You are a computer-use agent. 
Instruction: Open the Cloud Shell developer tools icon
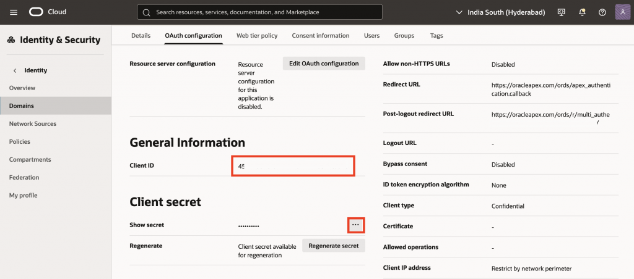click(562, 12)
